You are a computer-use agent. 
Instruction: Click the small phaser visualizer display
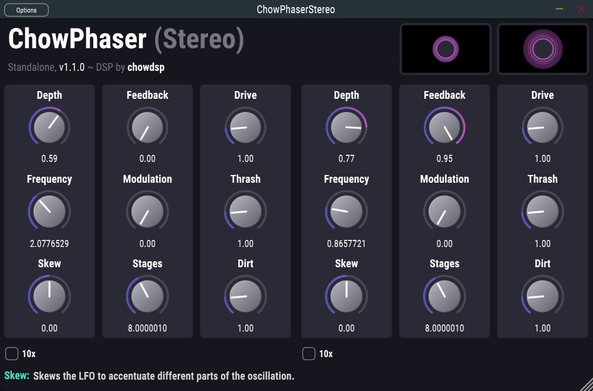pos(445,48)
